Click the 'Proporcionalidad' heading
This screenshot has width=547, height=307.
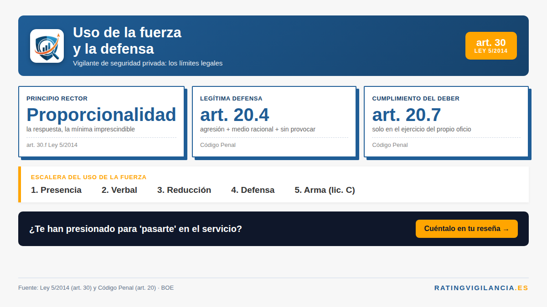tap(101, 115)
